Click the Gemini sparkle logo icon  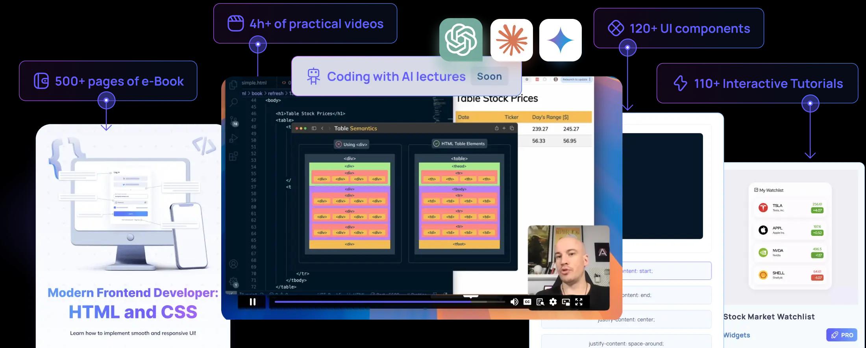[x=561, y=40]
